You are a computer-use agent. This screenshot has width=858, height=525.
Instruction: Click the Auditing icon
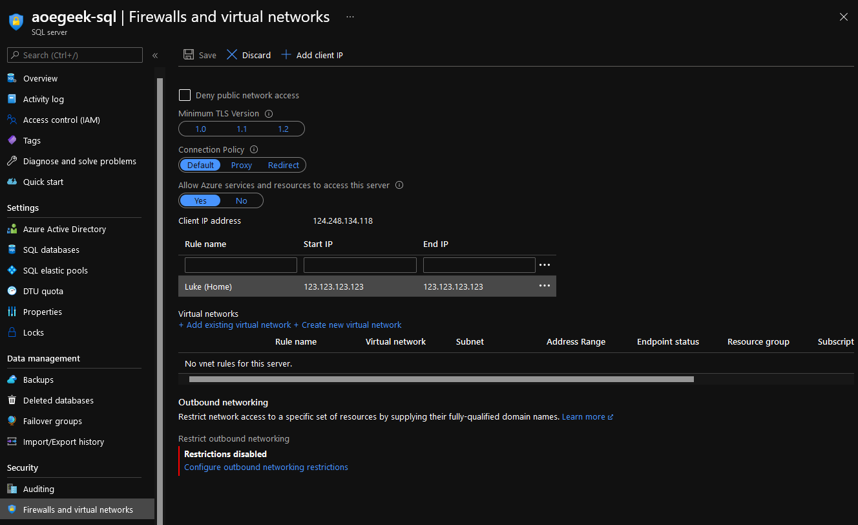pos(12,489)
